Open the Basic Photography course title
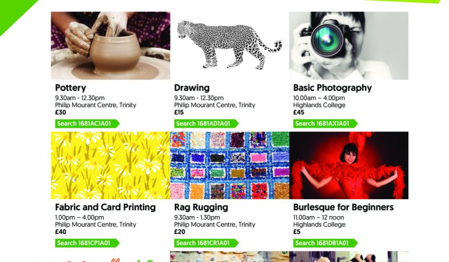449x262 pixels. click(x=332, y=88)
